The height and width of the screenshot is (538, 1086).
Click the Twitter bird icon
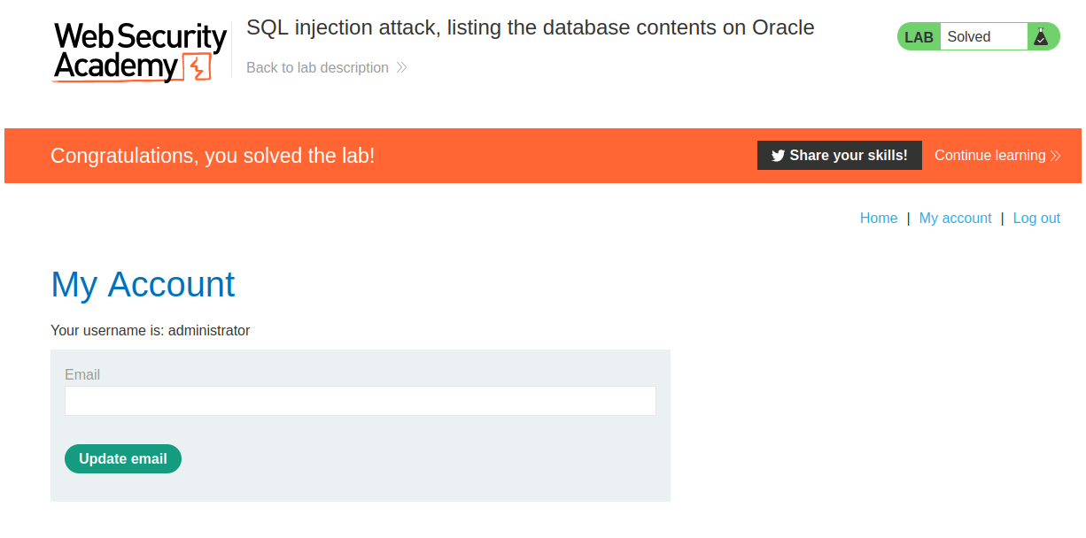tap(778, 156)
